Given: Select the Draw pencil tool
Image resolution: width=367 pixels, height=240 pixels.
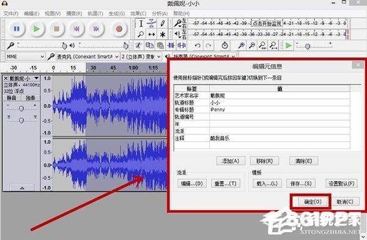Looking at the screenshot, I should pyautogui.click(x=163, y=23).
